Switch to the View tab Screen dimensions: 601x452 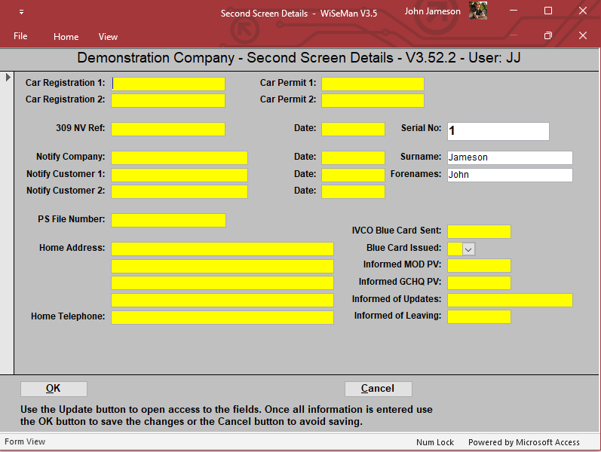click(x=108, y=37)
